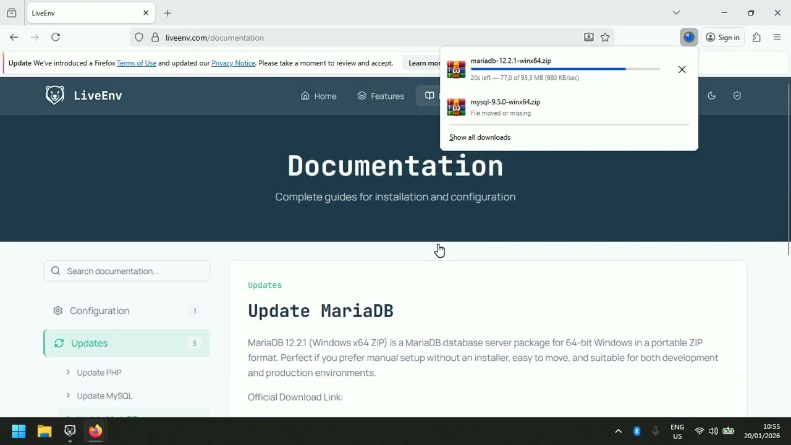
Task: Show hidden system tray icons
Action: pos(618,431)
